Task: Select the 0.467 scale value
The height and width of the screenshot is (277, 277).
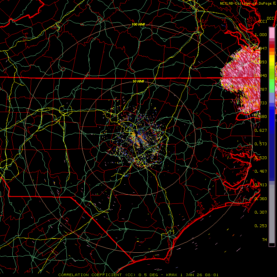Action: [x=261, y=171]
